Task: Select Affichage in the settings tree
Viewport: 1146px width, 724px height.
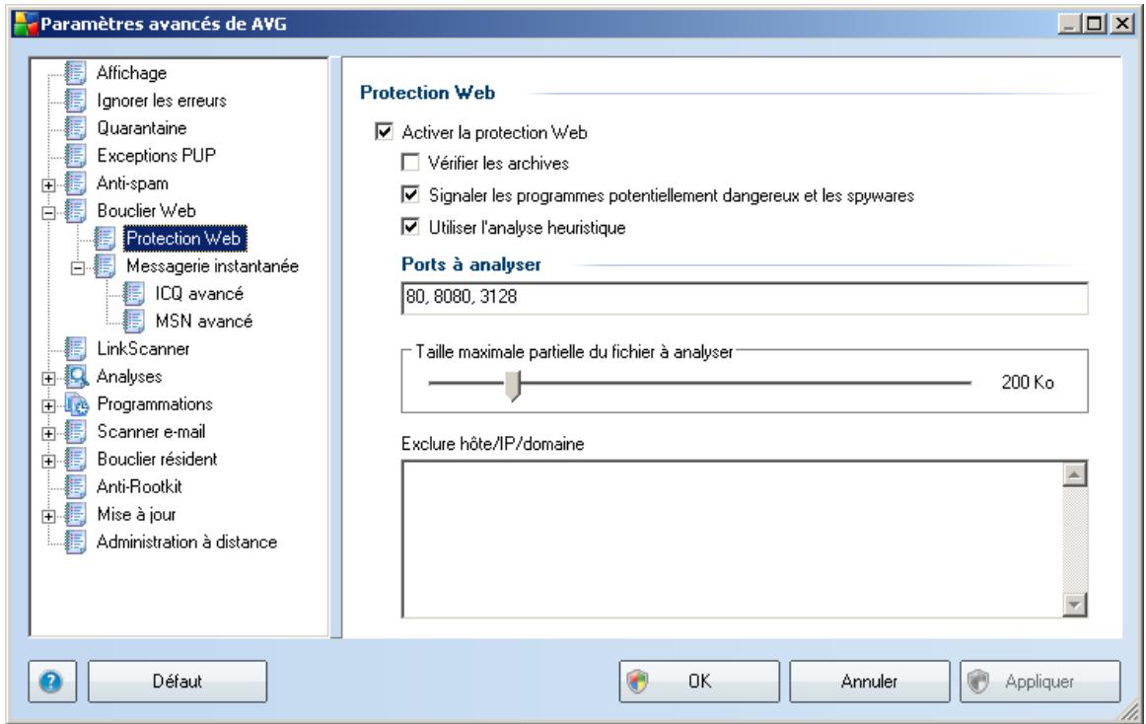Action: click(131, 72)
